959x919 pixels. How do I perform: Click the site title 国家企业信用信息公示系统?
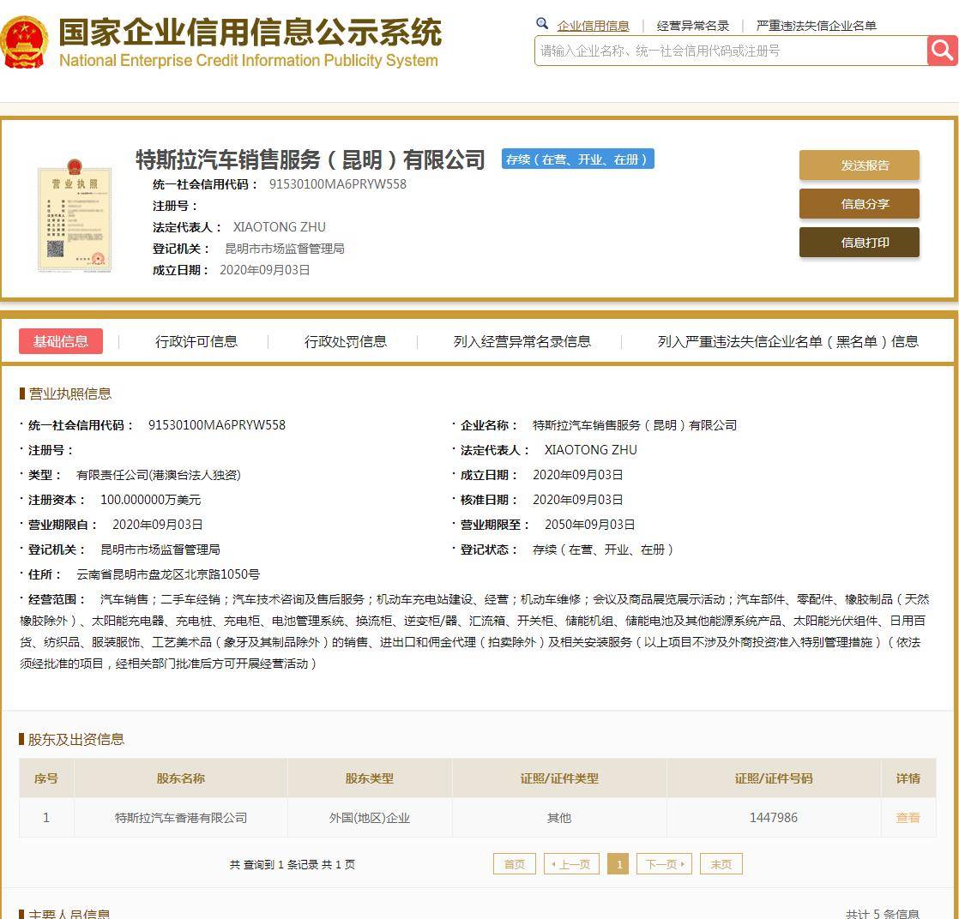coord(250,32)
